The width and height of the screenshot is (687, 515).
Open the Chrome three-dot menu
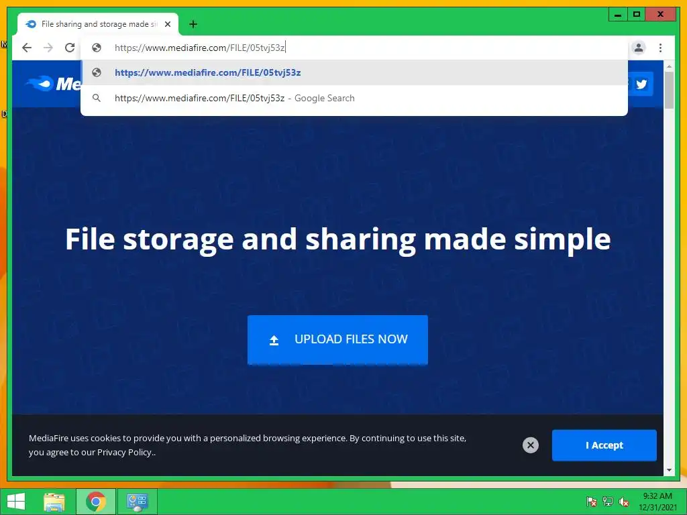pos(660,48)
